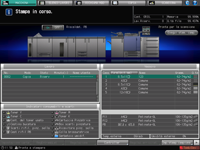Click Toner M magenta cartridge icon

[x=57, y=112]
